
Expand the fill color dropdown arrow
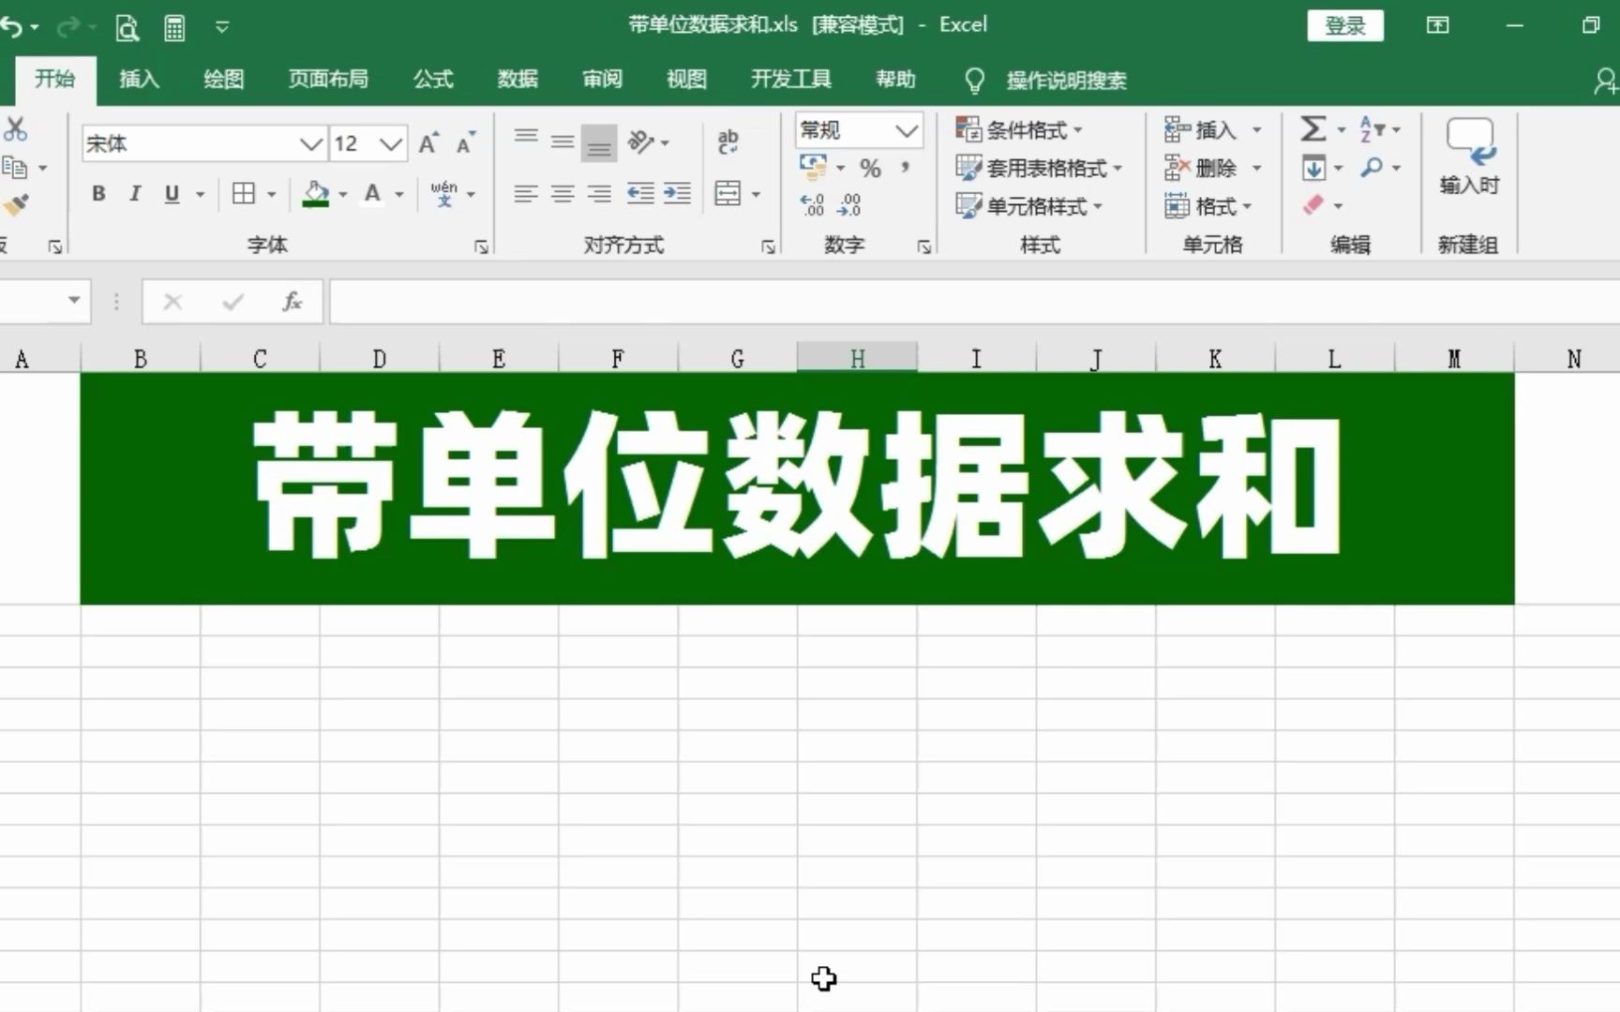coord(343,195)
